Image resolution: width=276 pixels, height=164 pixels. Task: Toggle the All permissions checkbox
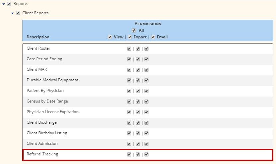(134, 30)
